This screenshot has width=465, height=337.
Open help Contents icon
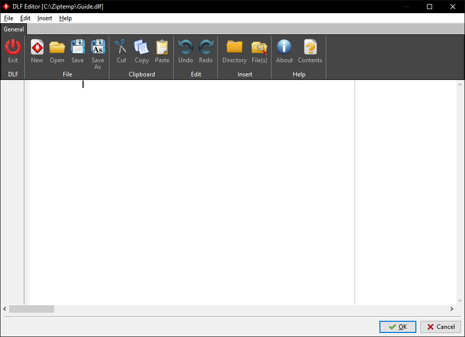click(310, 47)
